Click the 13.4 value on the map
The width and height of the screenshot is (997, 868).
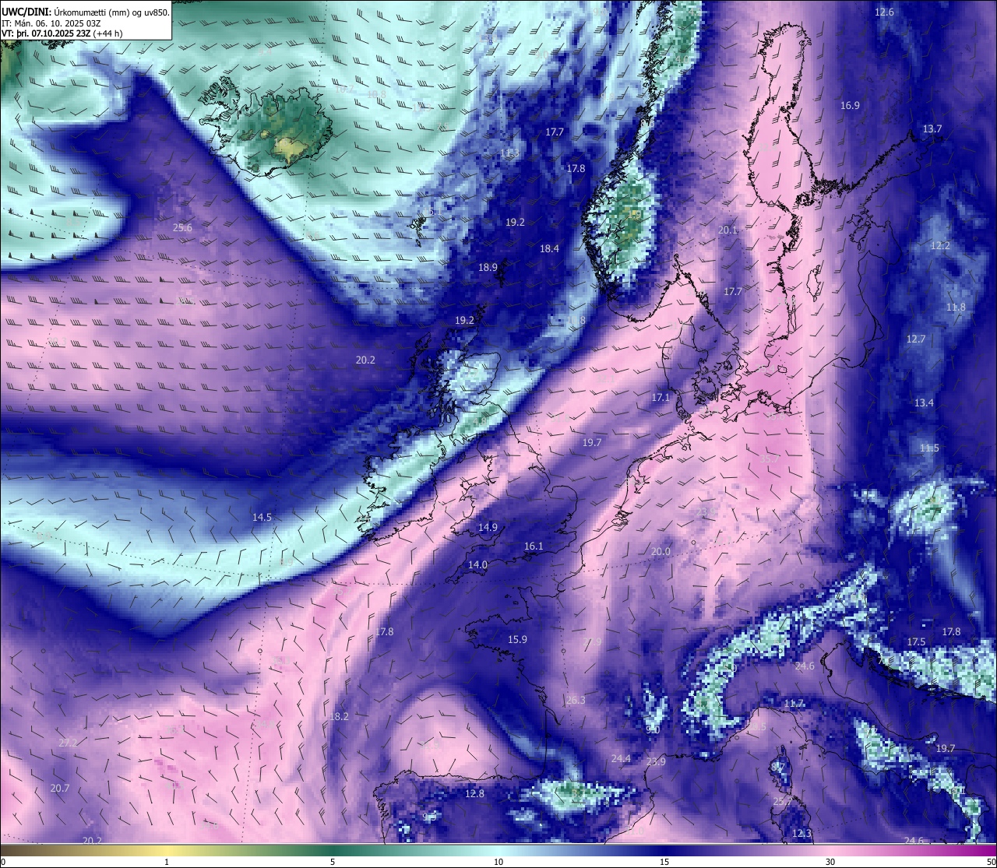click(x=924, y=403)
